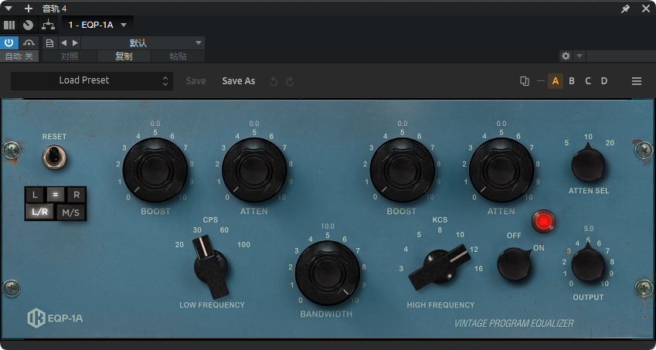The image size is (656, 350).
Task: Click the empty field right of gear
Action: (621, 56)
